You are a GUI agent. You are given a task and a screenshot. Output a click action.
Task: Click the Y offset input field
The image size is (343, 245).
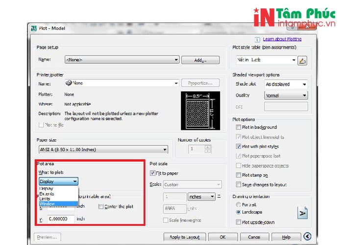[60, 219]
